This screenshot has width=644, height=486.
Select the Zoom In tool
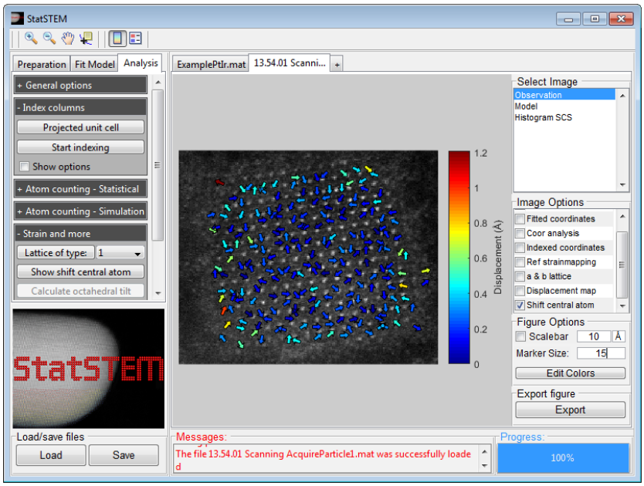click(x=31, y=38)
